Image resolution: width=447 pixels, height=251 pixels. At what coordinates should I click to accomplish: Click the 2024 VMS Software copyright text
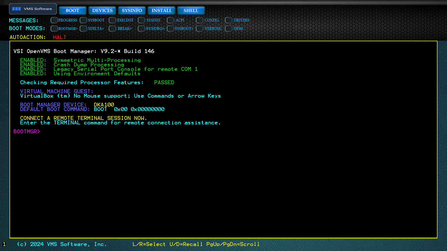pyautogui.click(x=62, y=244)
